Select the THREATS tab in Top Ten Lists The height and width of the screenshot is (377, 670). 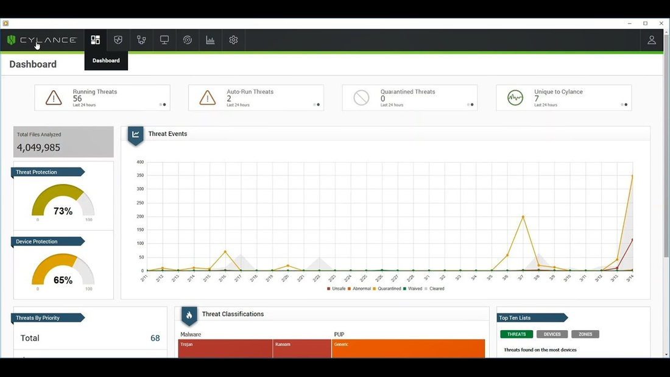pos(517,334)
